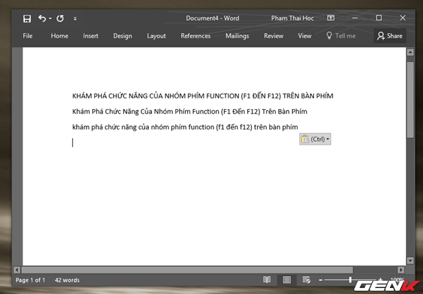This screenshot has height=294, width=423.
Task: Click the account name Pham Thai Hoc
Action: coord(292,18)
